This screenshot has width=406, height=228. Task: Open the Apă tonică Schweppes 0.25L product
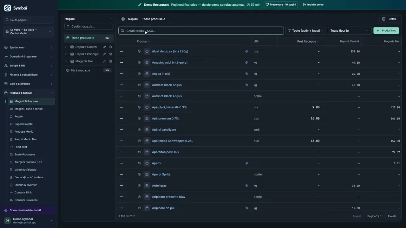(172, 141)
